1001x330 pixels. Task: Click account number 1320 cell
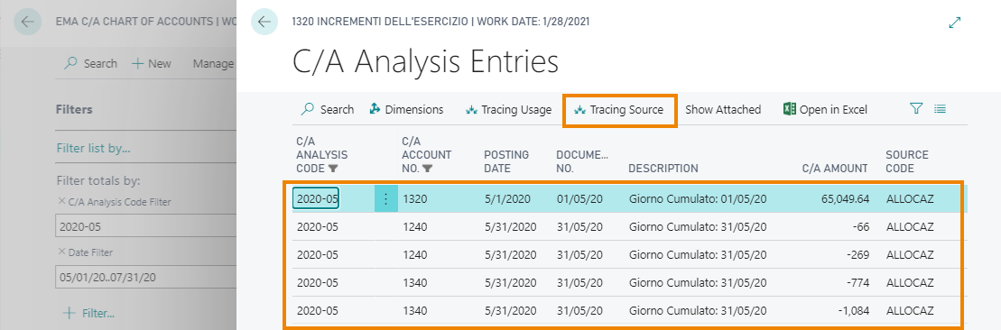(415, 199)
